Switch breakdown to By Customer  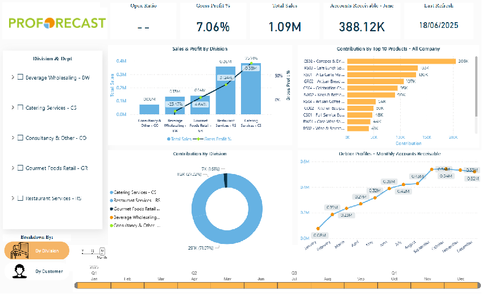pyautogui.click(x=49, y=271)
